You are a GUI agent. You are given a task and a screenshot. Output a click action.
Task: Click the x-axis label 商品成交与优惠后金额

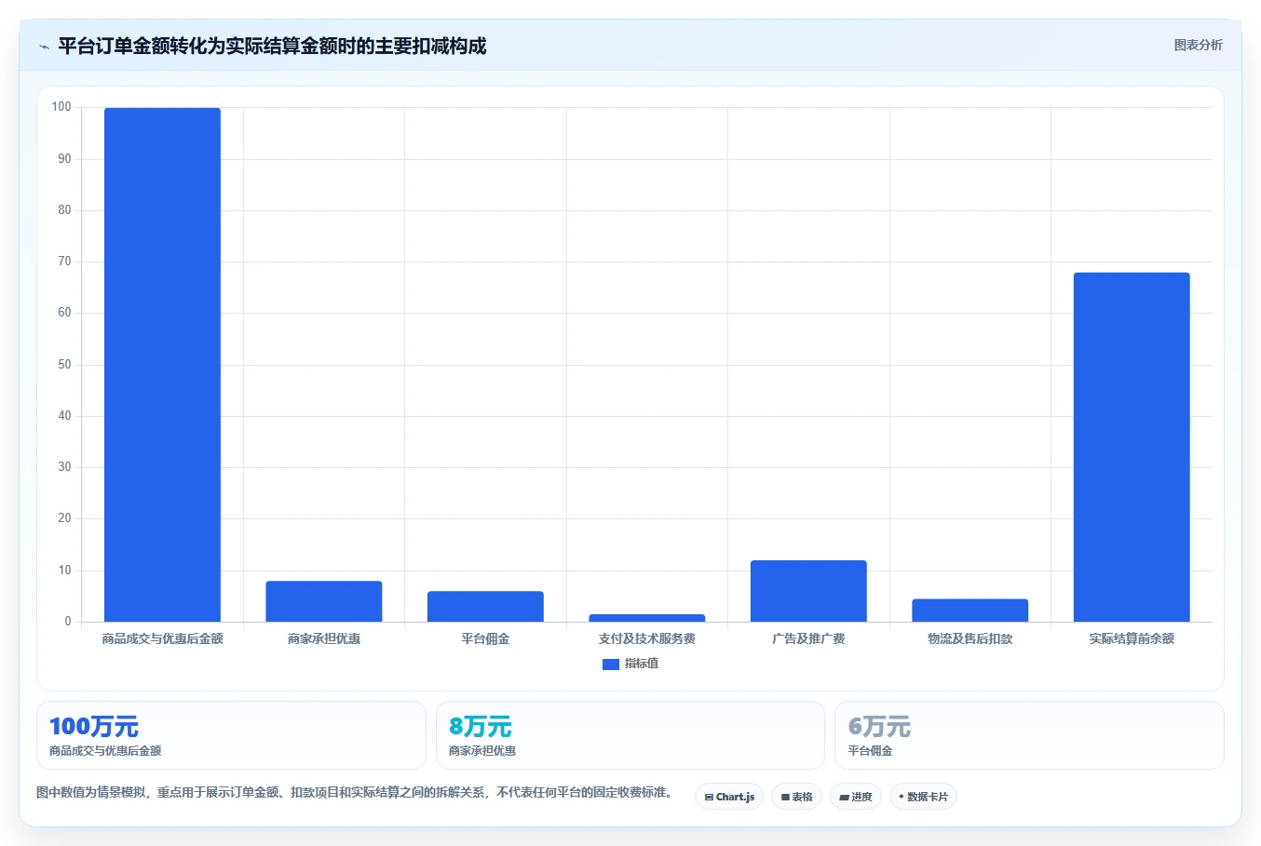click(x=162, y=638)
